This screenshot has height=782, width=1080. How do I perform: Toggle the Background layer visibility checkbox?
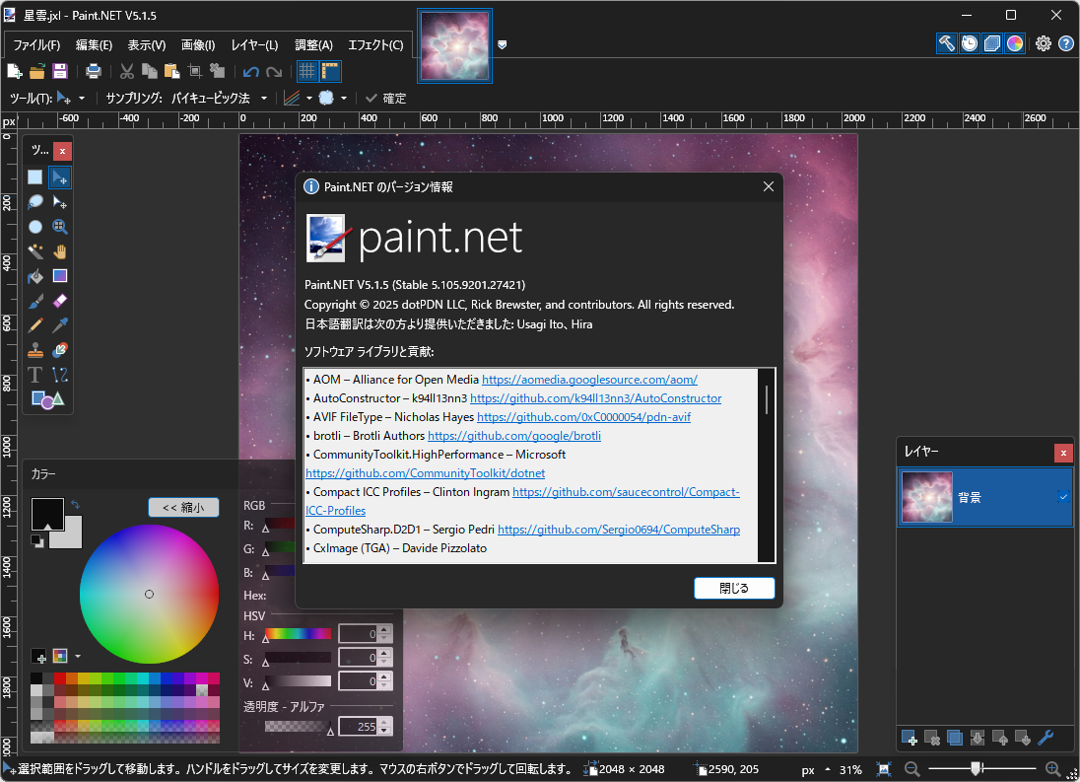click(x=1061, y=498)
